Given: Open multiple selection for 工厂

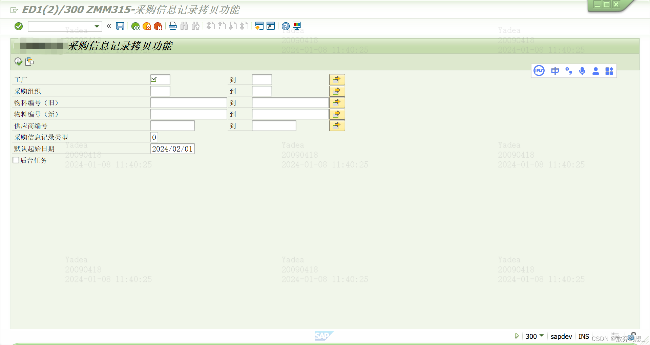Looking at the screenshot, I should pos(337,79).
